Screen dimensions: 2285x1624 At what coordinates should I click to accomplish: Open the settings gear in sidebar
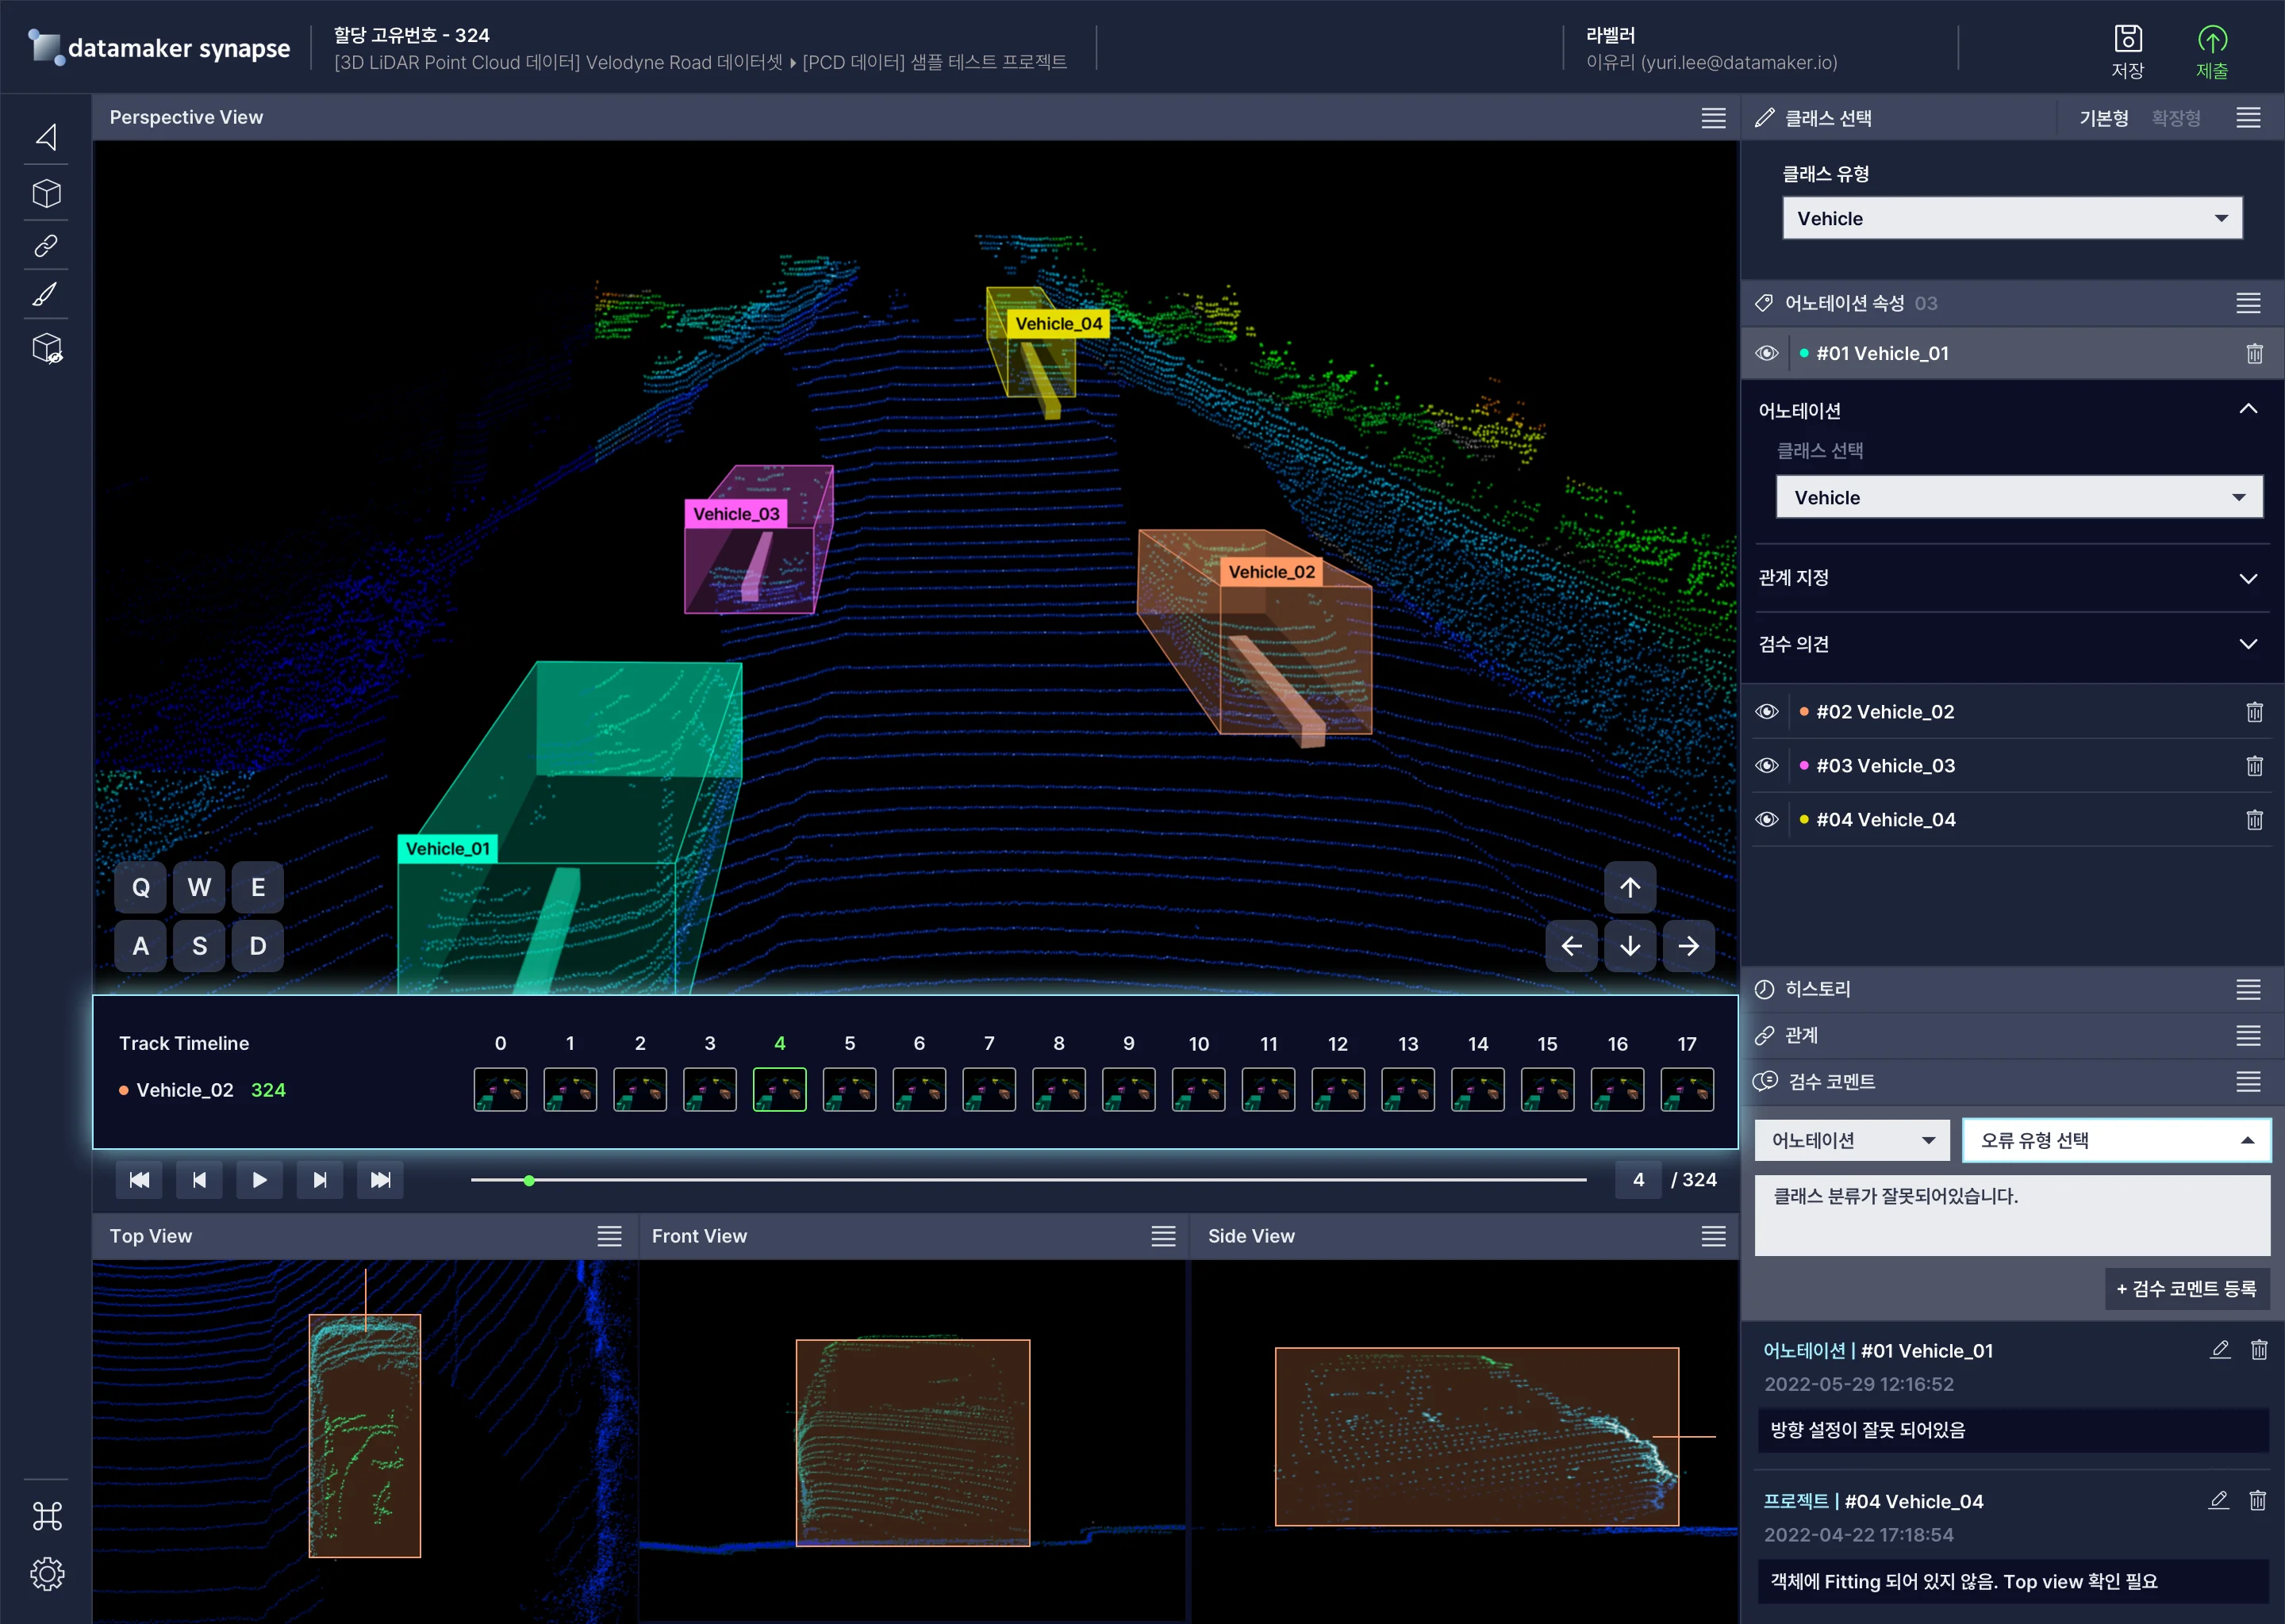[x=47, y=1574]
